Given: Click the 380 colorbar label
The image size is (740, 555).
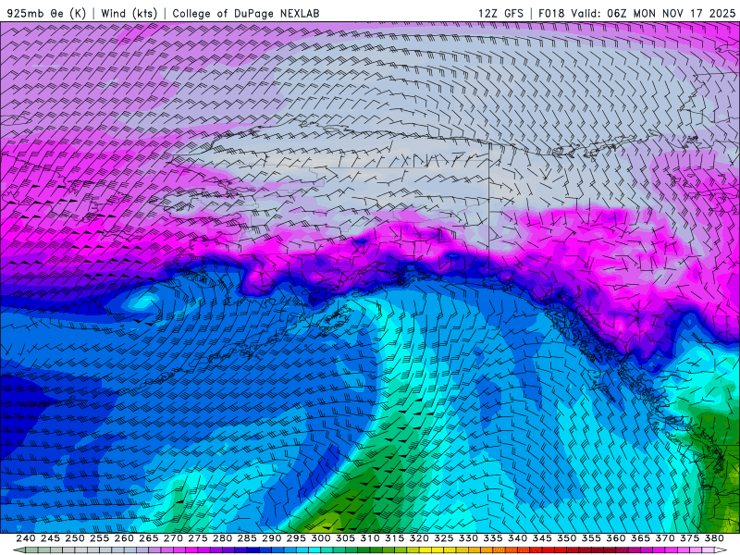Looking at the screenshot, I should [714, 538].
